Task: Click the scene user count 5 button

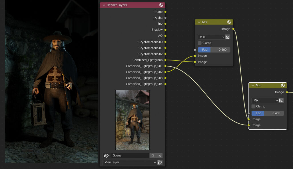Action: (153, 156)
